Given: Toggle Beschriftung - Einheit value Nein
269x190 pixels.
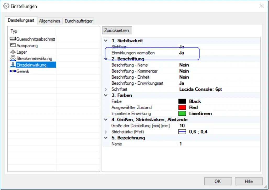Looking at the screenshot, I should [184, 77].
